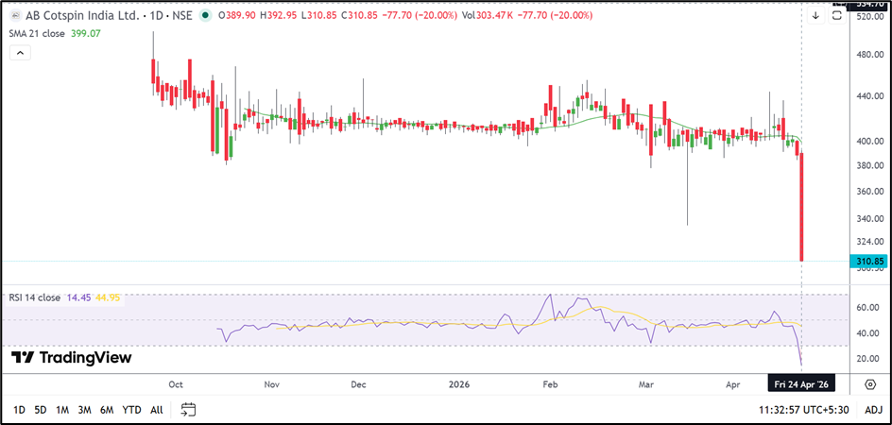Image resolution: width=892 pixels, height=425 pixels.
Task: Switch to YTD time range
Action: (132, 409)
